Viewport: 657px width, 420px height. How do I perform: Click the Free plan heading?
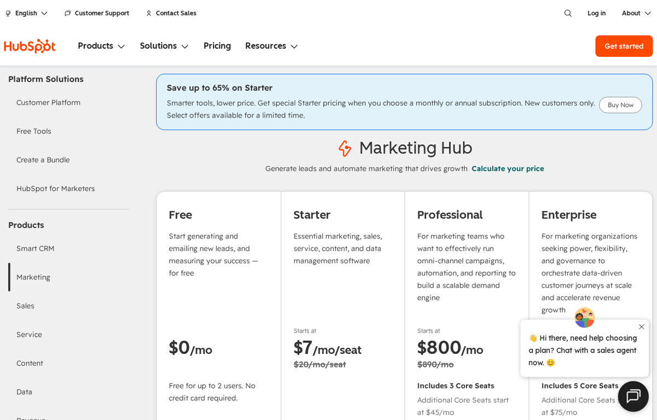[180, 215]
